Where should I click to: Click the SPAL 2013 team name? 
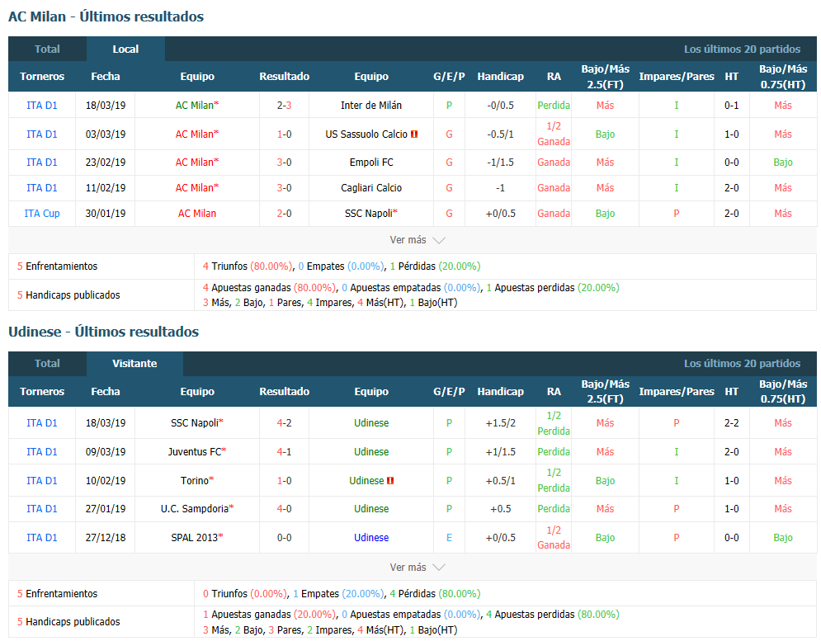[x=194, y=538]
